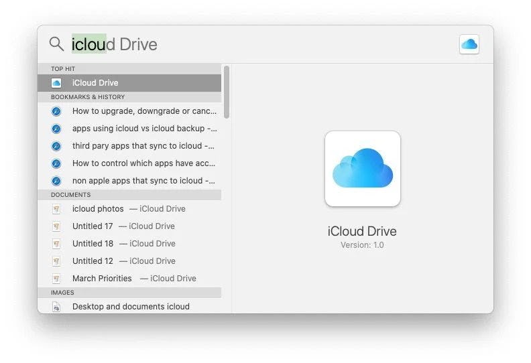Click document icon beside "March Priorities"
The image size is (531, 363).
click(x=56, y=279)
